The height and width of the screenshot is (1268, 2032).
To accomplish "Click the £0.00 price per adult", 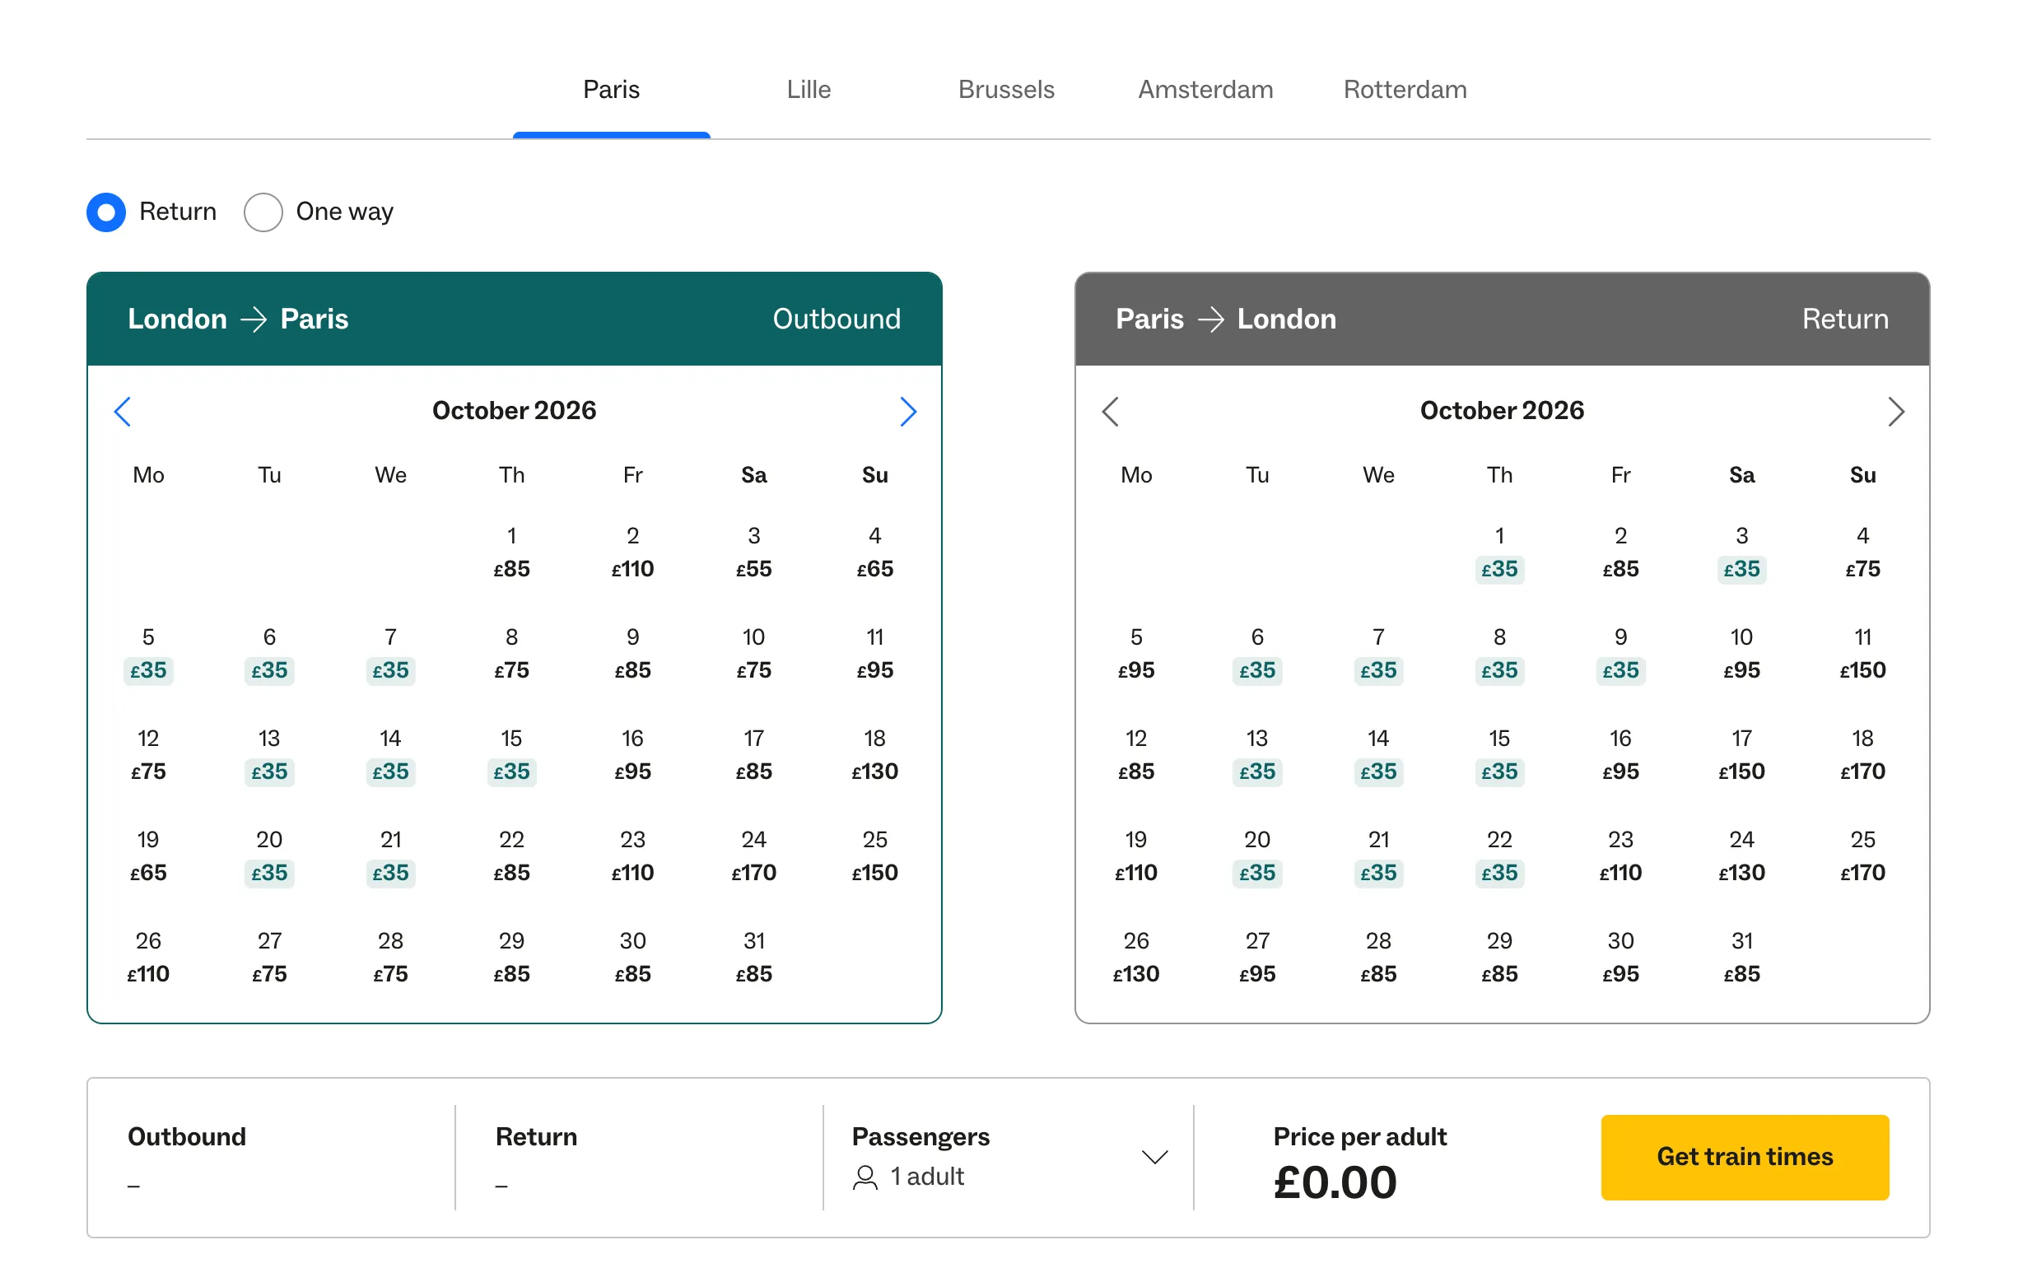I will tap(1335, 1182).
